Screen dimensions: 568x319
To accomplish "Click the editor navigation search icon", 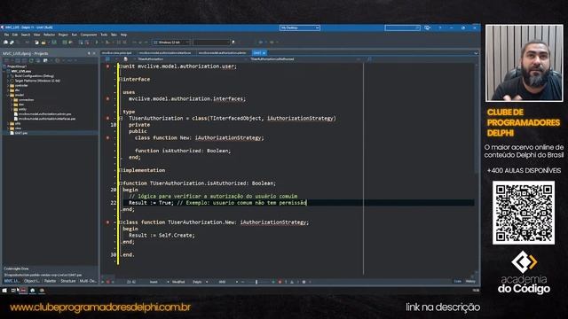I will 369,59.
